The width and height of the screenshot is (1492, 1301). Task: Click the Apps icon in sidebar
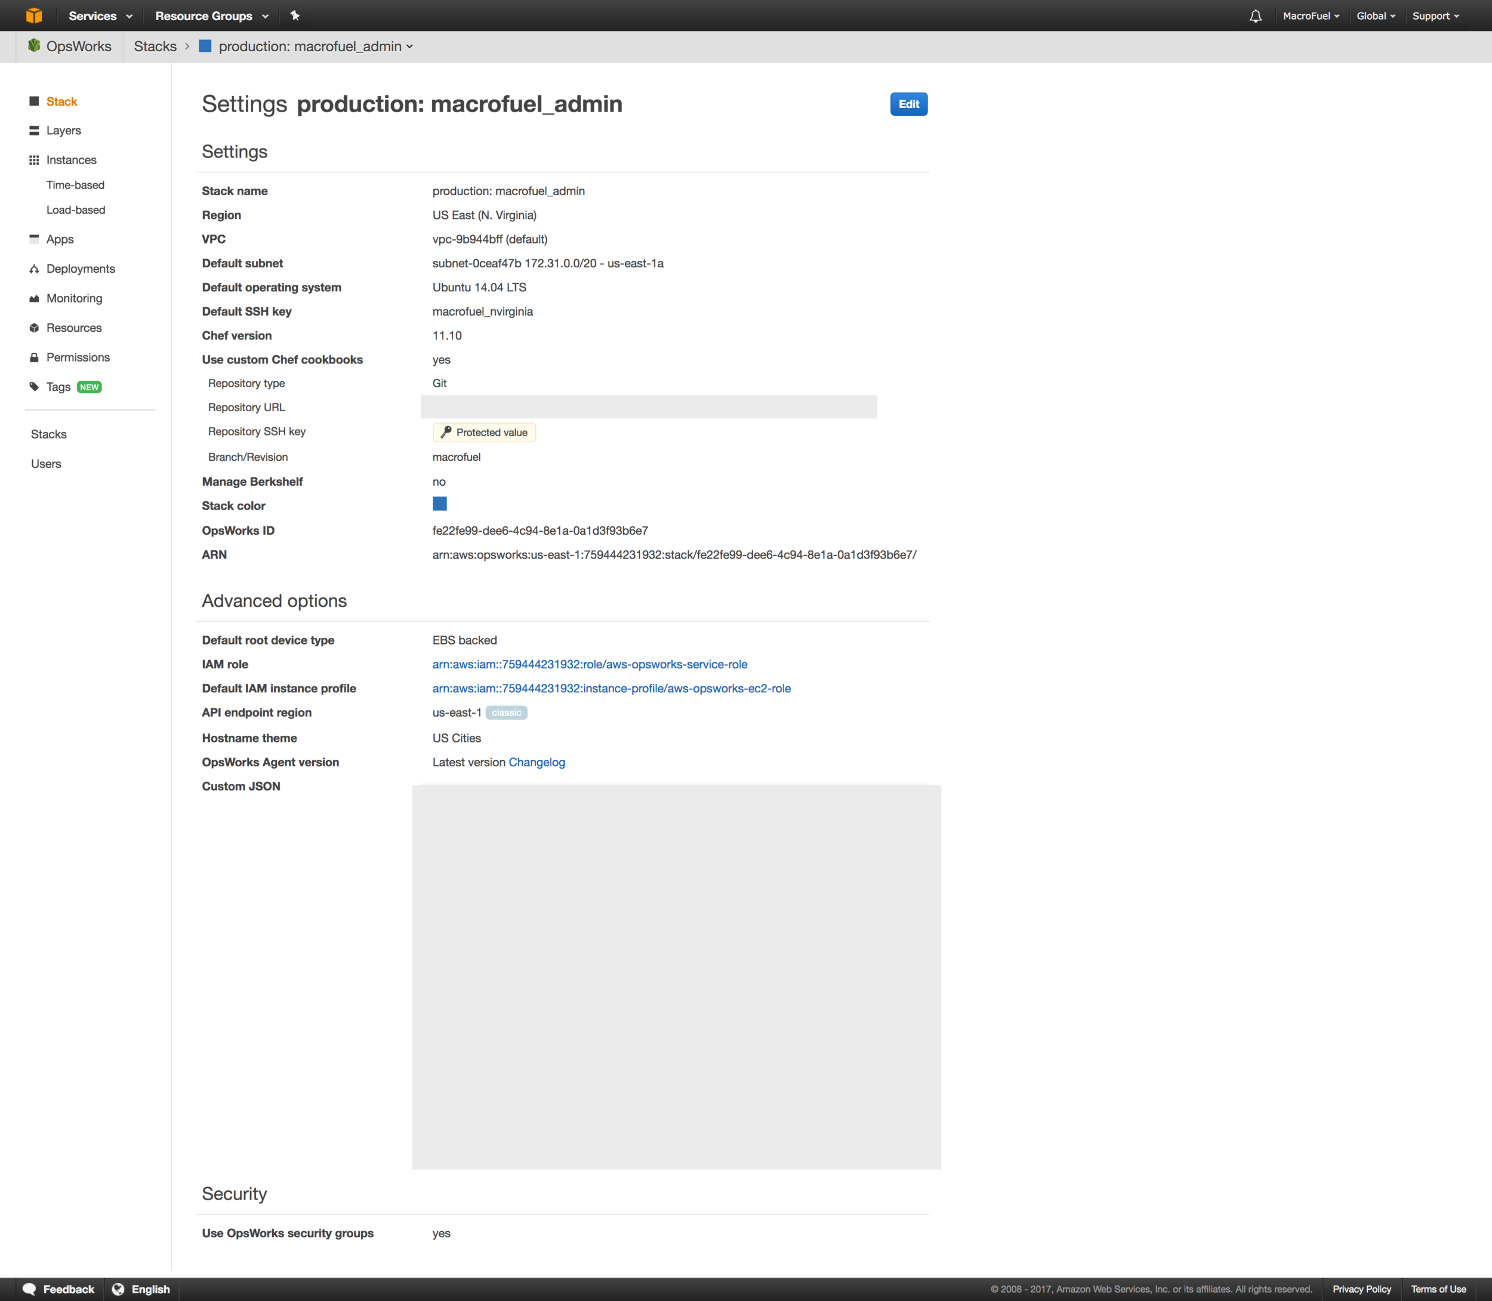tap(34, 239)
